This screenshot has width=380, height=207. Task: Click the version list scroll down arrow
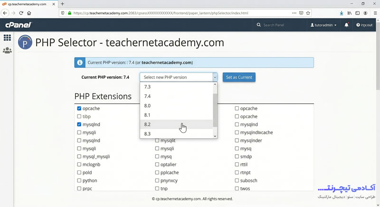[215, 136]
